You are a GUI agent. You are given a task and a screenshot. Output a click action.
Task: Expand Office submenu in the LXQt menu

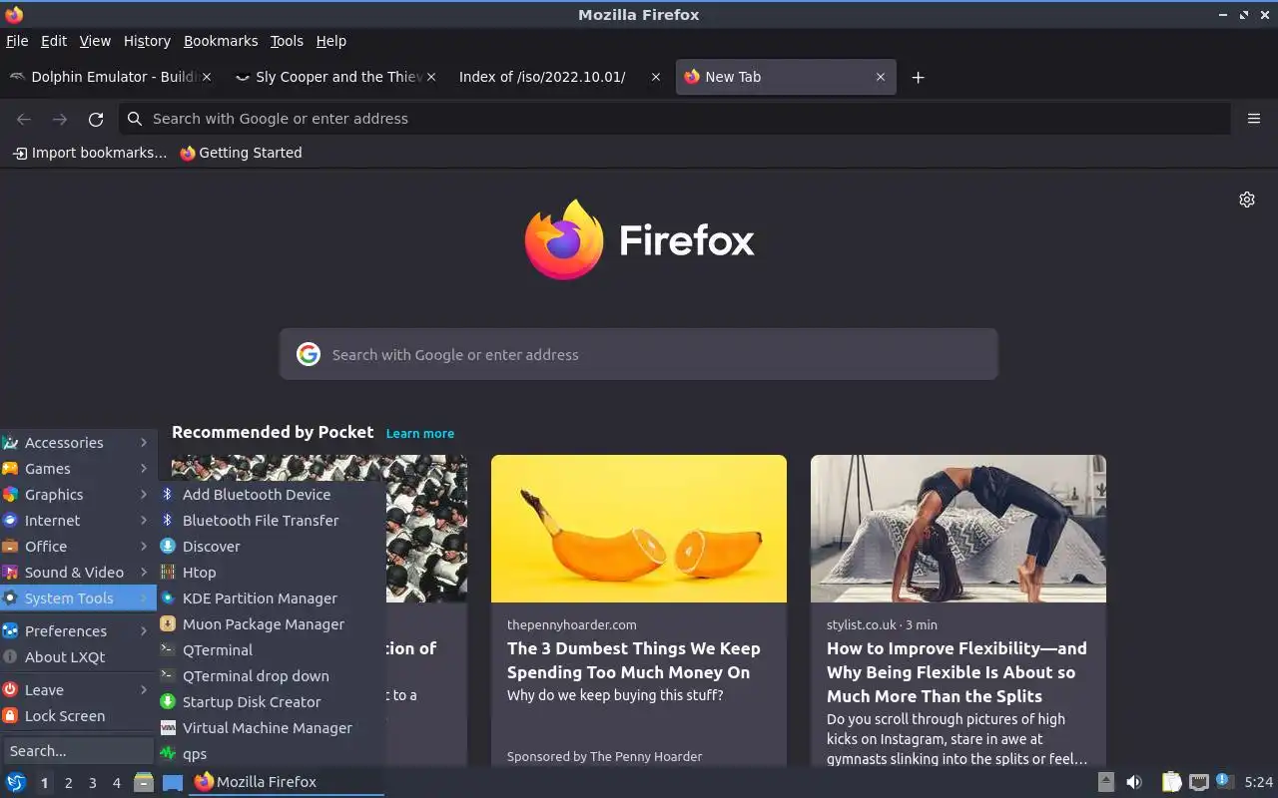click(x=78, y=547)
